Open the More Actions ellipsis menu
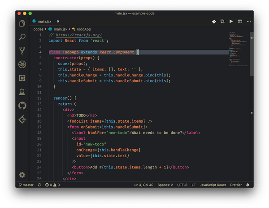The width and height of the screenshot is (269, 208). [249, 22]
